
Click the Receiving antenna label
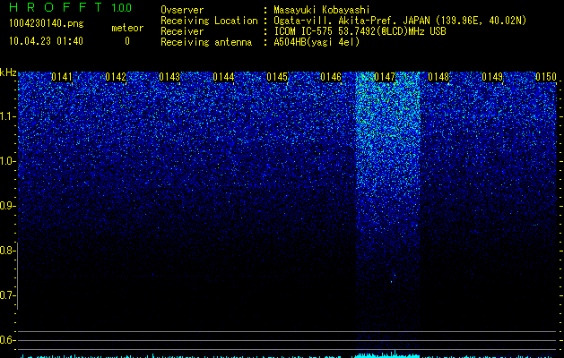tap(206, 42)
